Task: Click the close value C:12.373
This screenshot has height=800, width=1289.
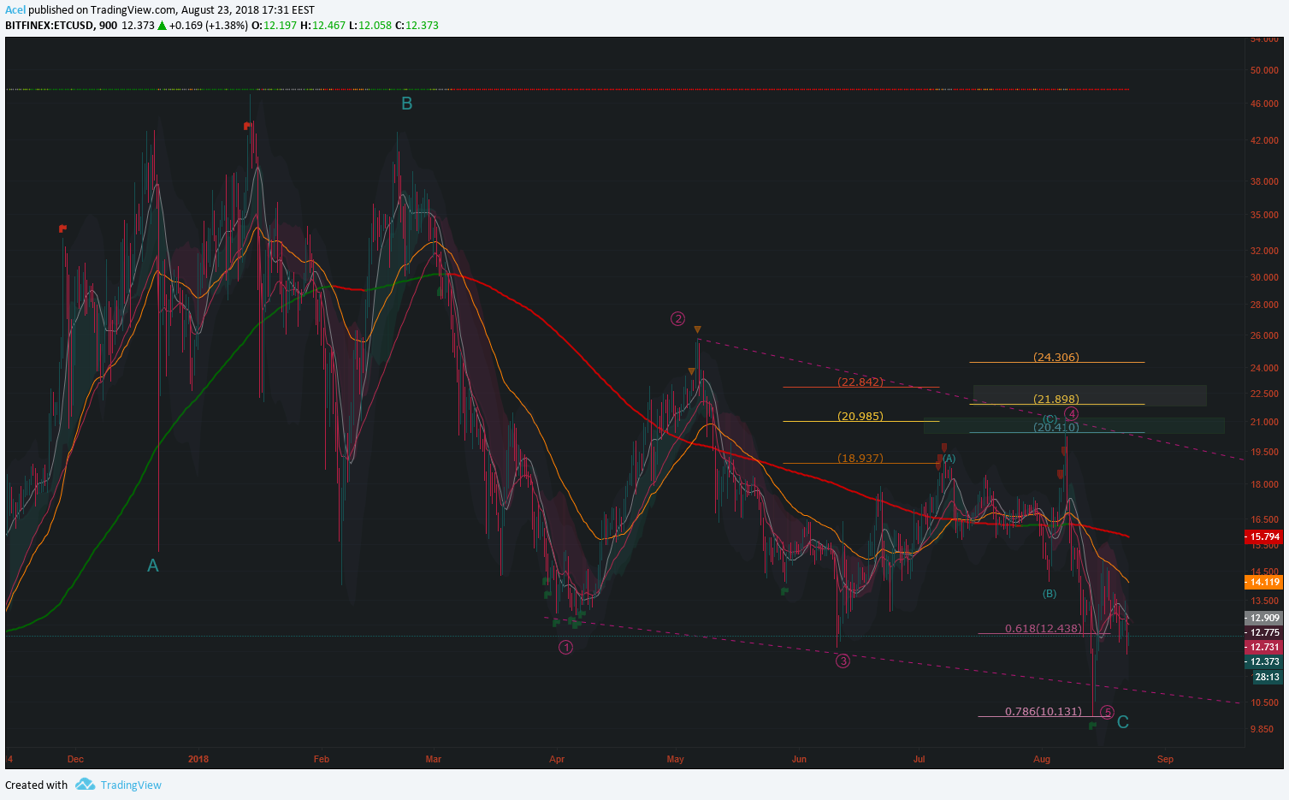Action: 417,26
